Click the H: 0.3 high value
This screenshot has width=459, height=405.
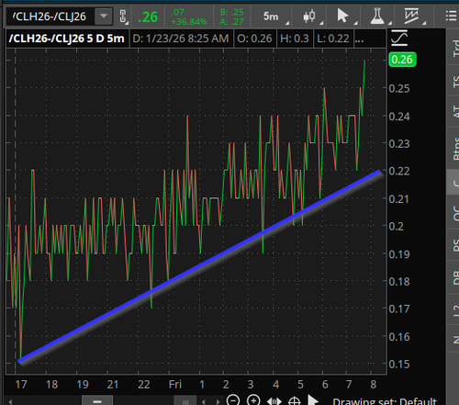point(295,39)
